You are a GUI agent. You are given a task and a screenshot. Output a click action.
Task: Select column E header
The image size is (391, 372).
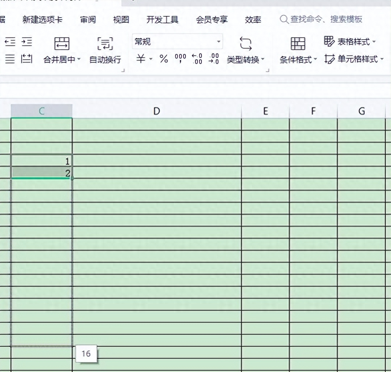pos(265,111)
